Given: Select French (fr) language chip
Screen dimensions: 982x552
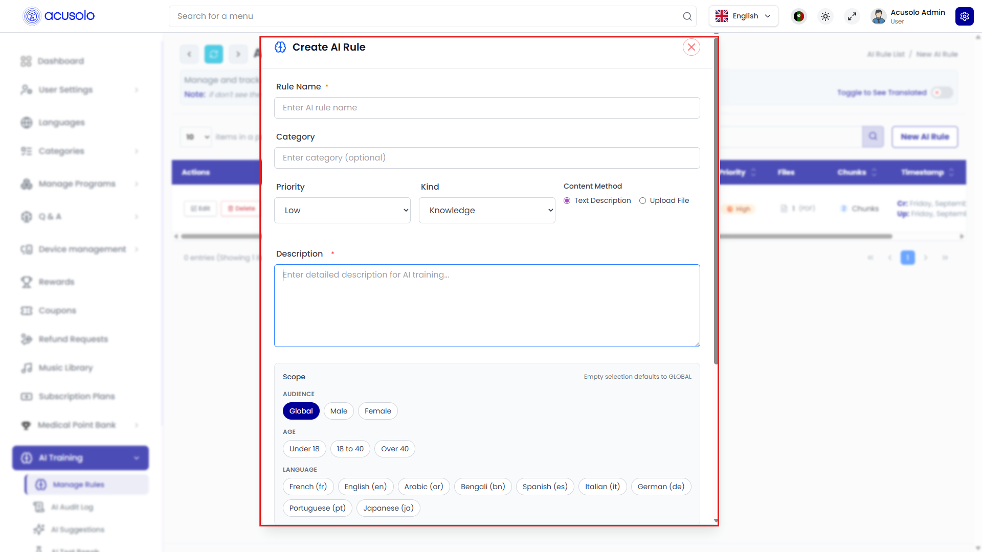Looking at the screenshot, I should pos(308,487).
